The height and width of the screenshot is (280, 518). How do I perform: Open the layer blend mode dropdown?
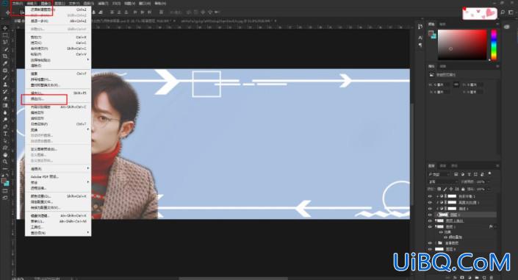point(442,182)
